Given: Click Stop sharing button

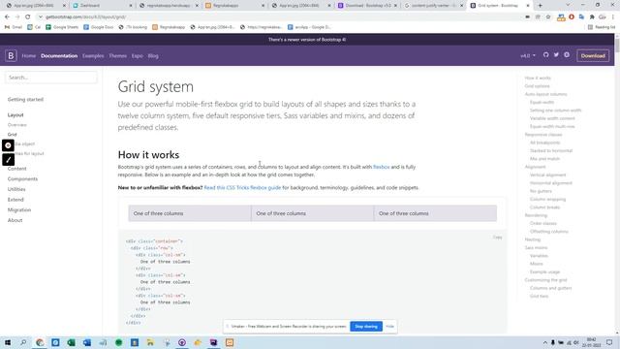Looking at the screenshot, I should tap(366, 327).
